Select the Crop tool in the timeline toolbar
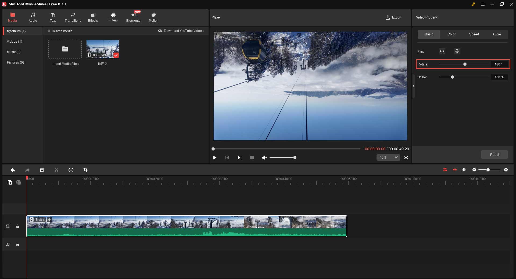 [85, 170]
